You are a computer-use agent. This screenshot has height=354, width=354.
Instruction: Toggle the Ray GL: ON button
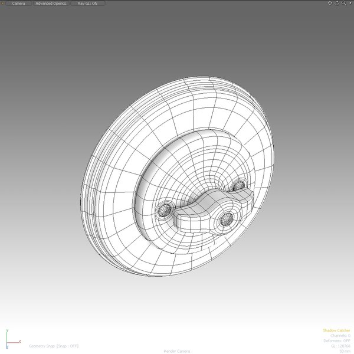pos(87,4)
